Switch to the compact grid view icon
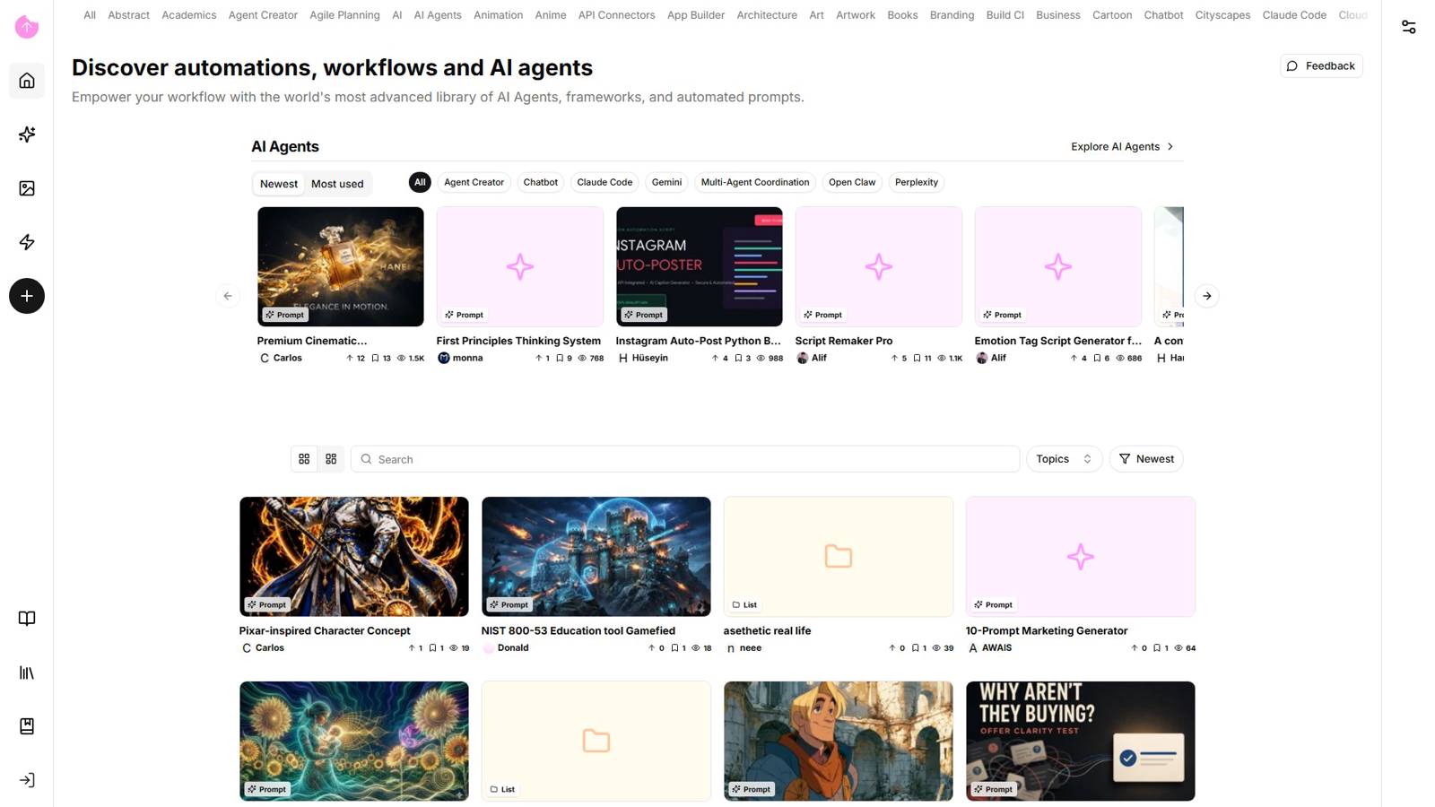Screen dimensions: 1435x807 tap(331, 459)
